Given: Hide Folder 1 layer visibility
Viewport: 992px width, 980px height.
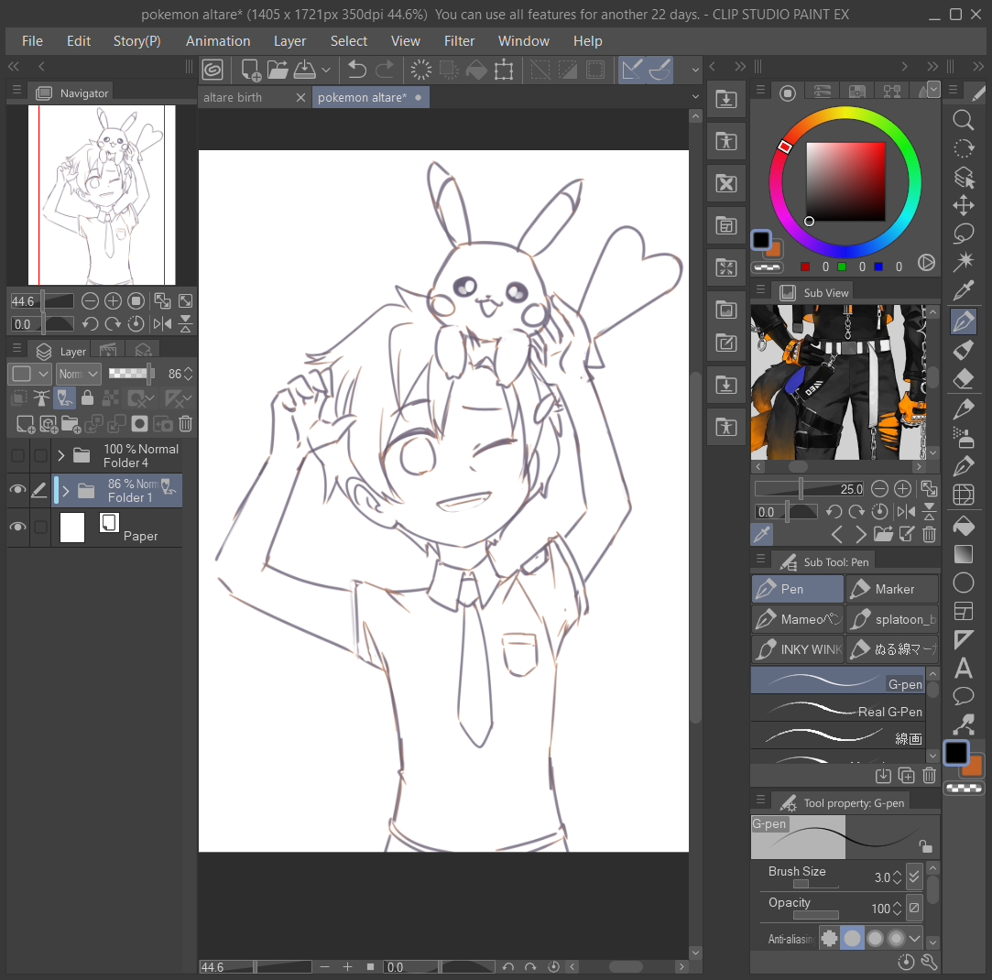Looking at the screenshot, I should pos(17,489).
